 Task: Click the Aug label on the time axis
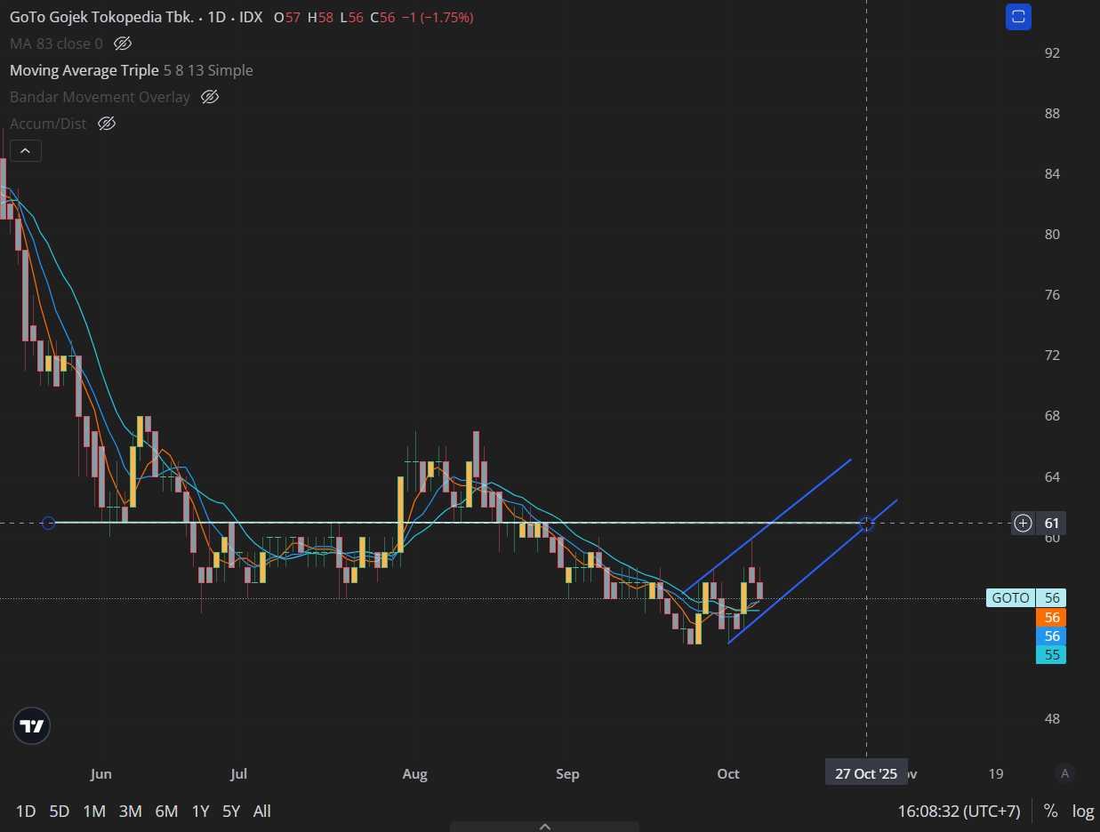(414, 774)
